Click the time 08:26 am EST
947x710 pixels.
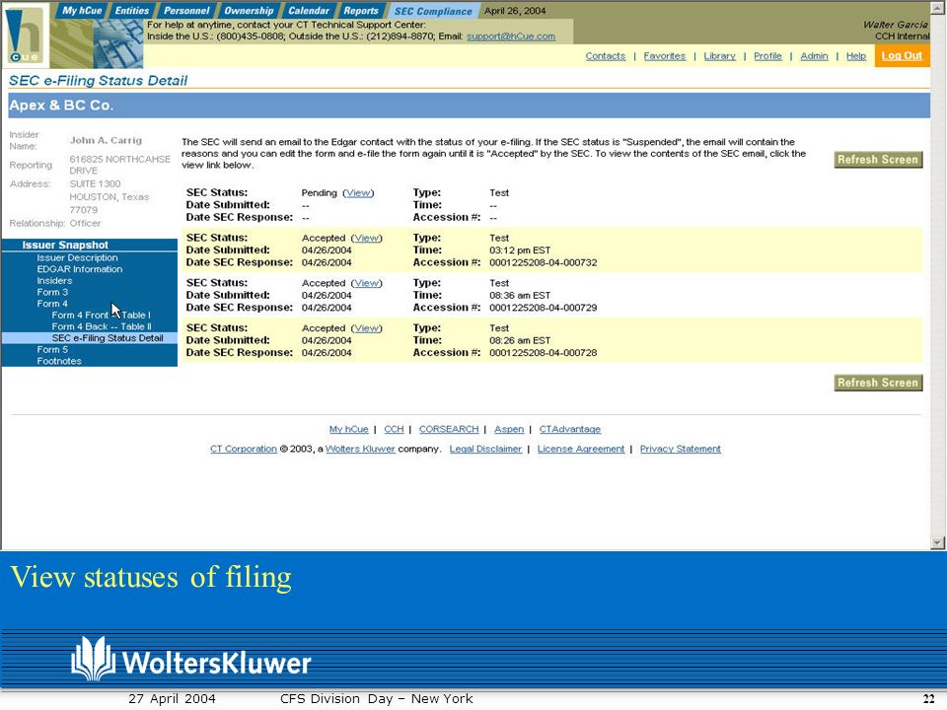coord(520,340)
